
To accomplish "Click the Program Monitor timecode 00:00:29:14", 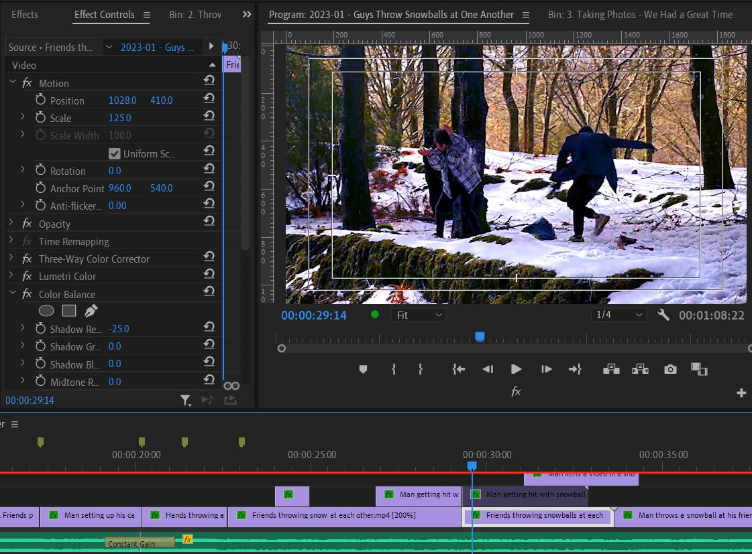I will click(x=314, y=315).
